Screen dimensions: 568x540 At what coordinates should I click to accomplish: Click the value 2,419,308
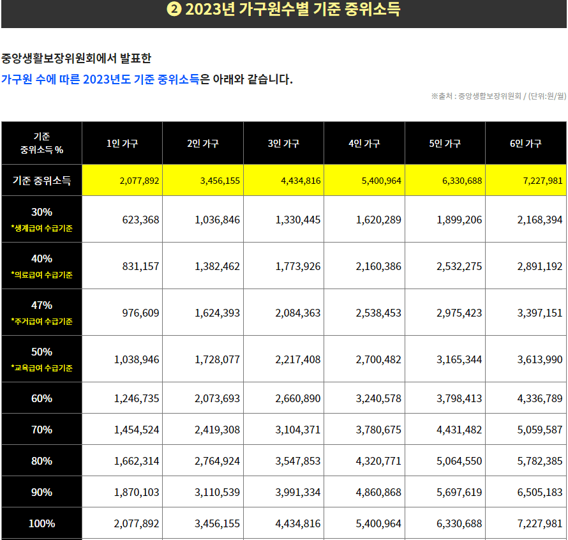pyautogui.click(x=218, y=430)
